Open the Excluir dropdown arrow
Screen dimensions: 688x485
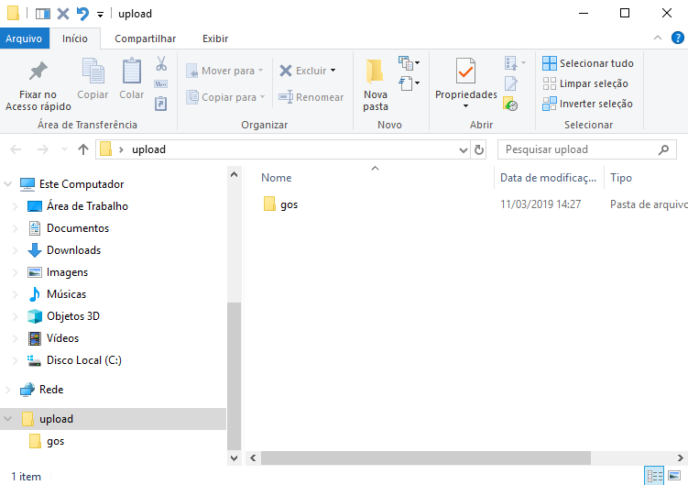coord(333,71)
